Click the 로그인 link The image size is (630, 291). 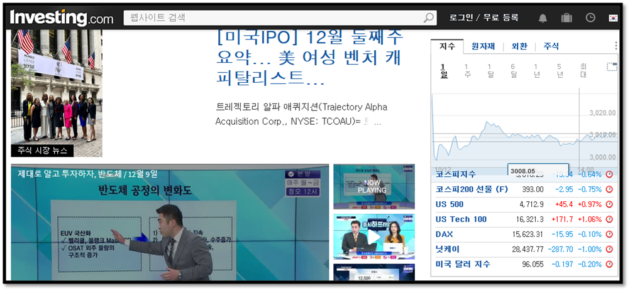[x=461, y=18]
